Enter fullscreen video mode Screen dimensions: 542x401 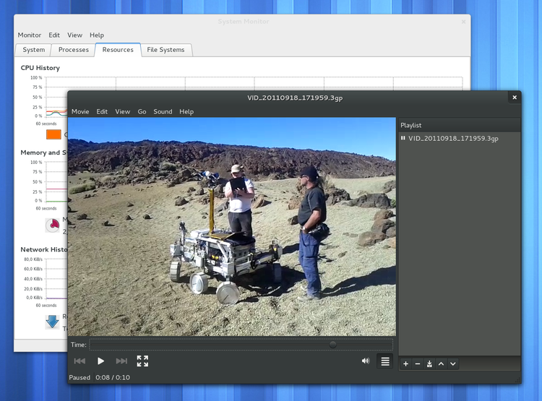click(142, 361)
